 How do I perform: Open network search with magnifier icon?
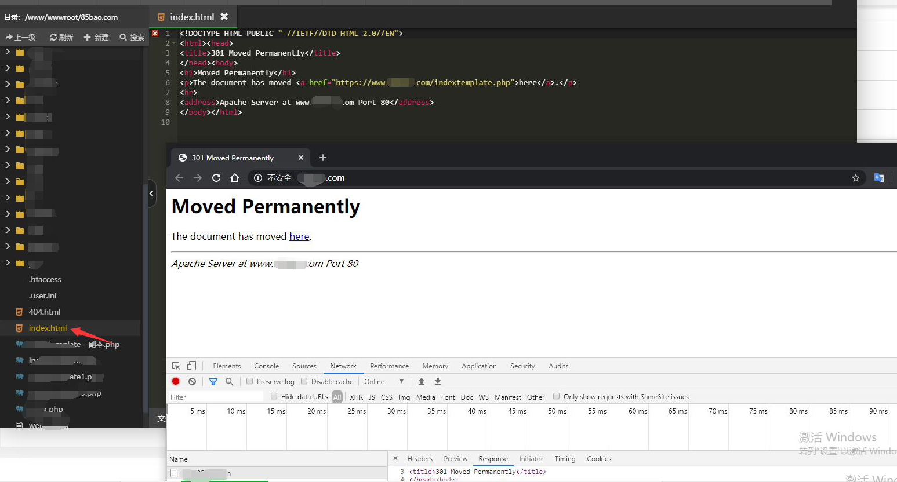[229, 381]
